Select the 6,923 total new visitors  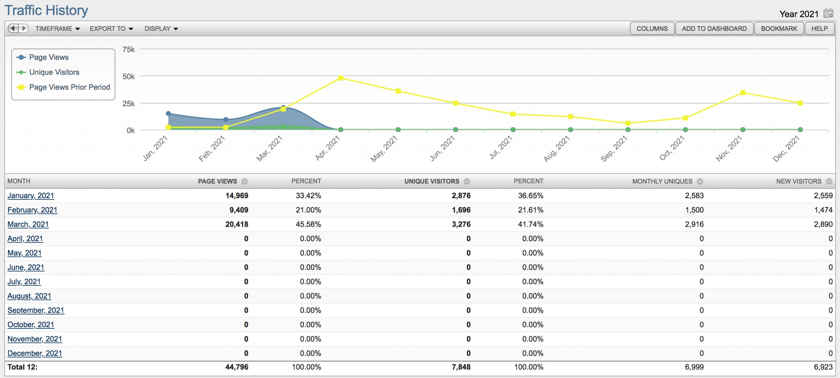823,367
